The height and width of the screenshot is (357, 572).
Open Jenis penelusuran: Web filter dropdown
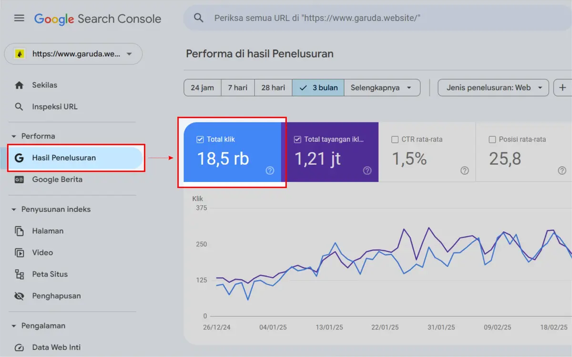(x=493, y=88)
